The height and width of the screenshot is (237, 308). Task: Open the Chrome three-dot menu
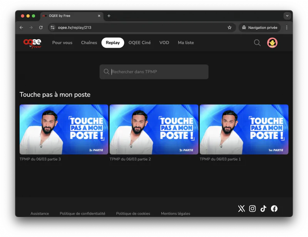(287, 28)
